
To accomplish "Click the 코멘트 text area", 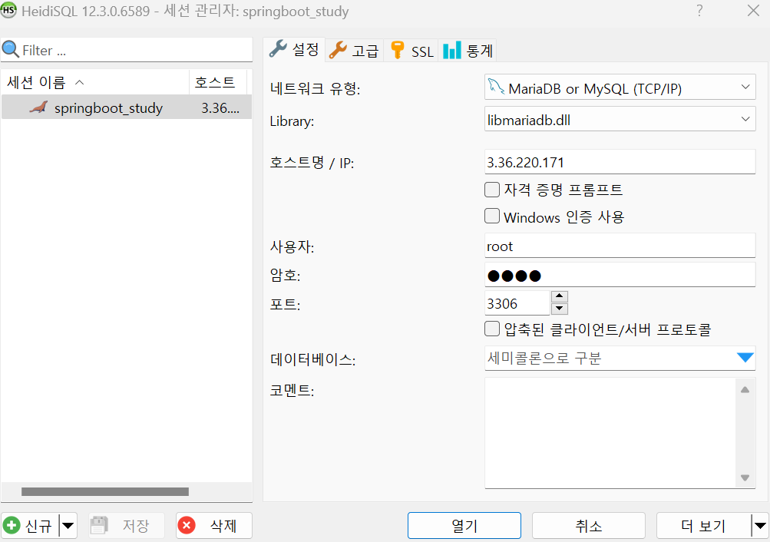I will (610, 433).
